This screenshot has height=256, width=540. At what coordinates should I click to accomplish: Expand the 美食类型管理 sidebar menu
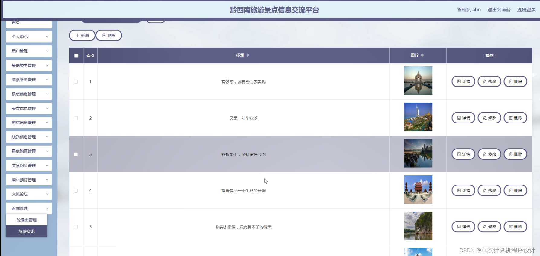click(29, 80)
